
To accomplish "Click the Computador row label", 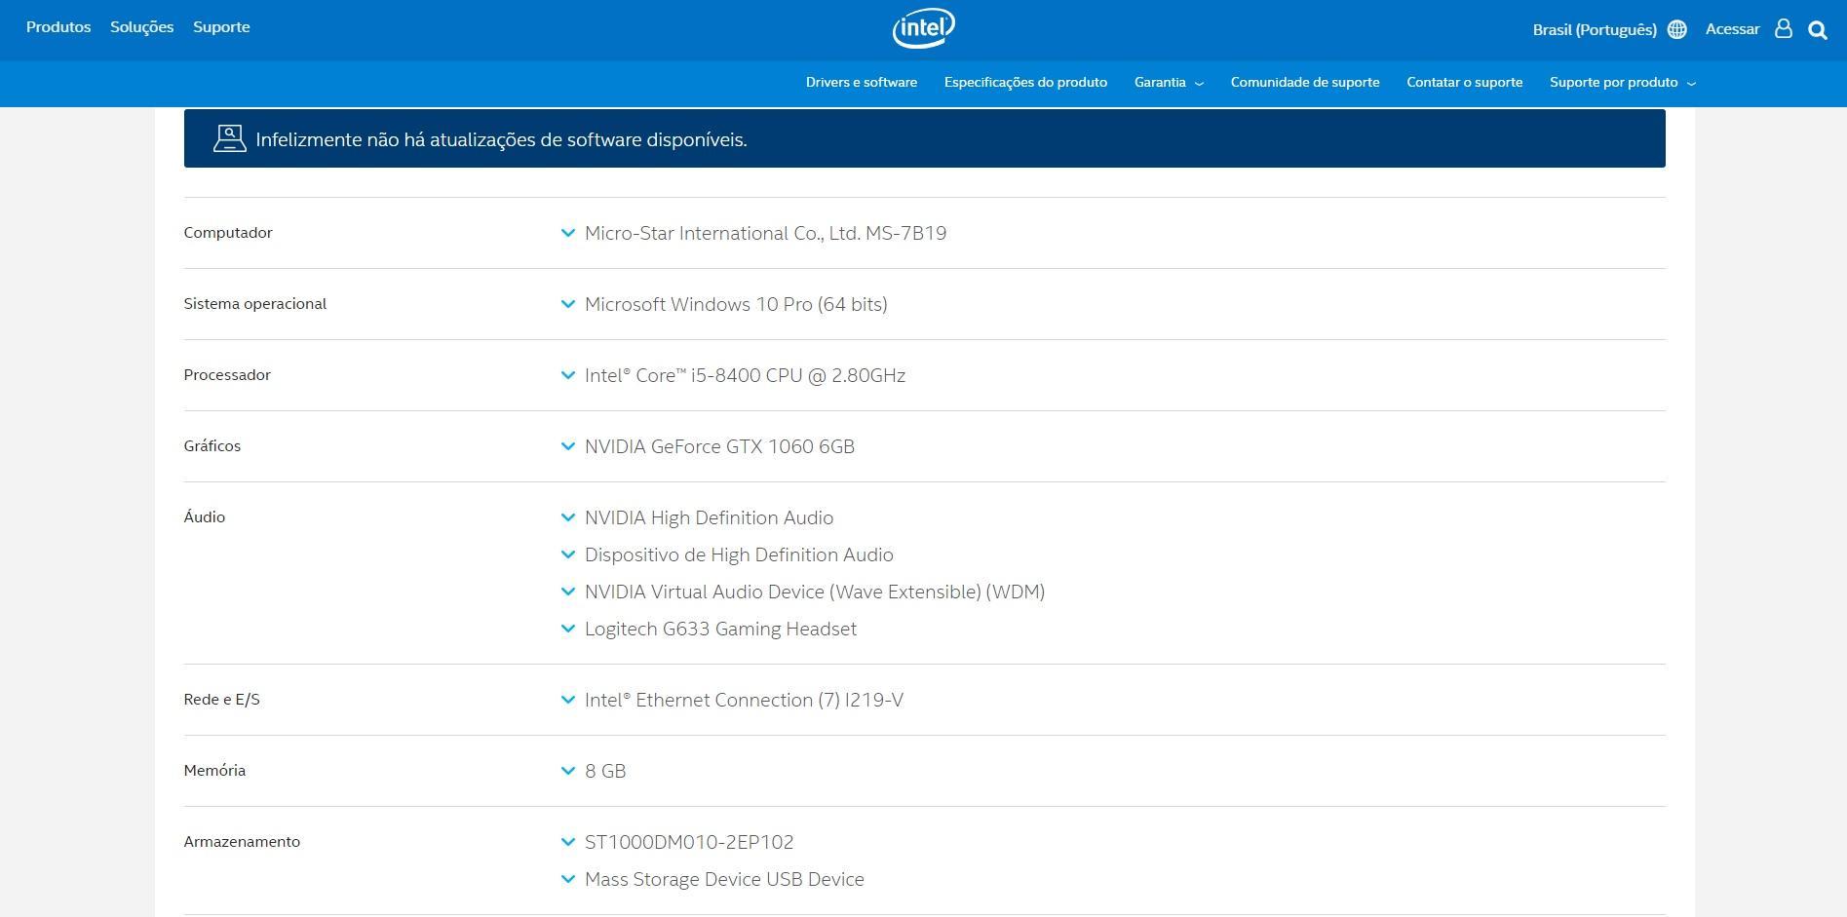I will click(228, 233).
